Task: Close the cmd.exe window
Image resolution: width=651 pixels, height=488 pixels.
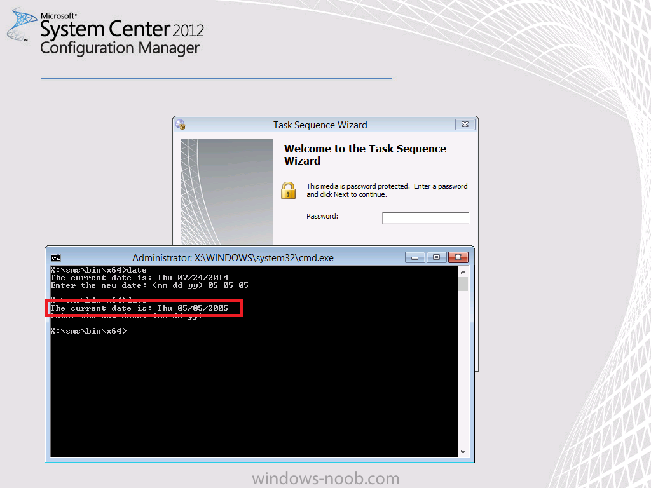Action: pos(458,258)
